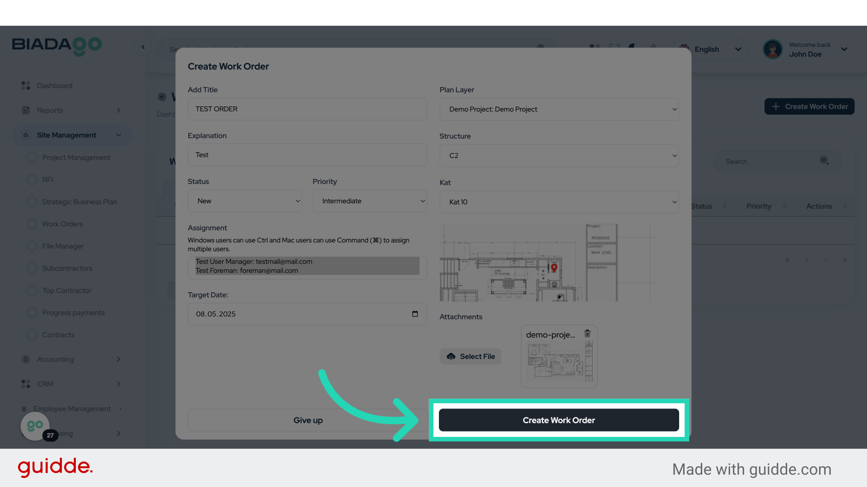The width and height of the screenshot is (867, 487).
Task: Click the Accounting dollar icon
Action: (x=25, y=359)
